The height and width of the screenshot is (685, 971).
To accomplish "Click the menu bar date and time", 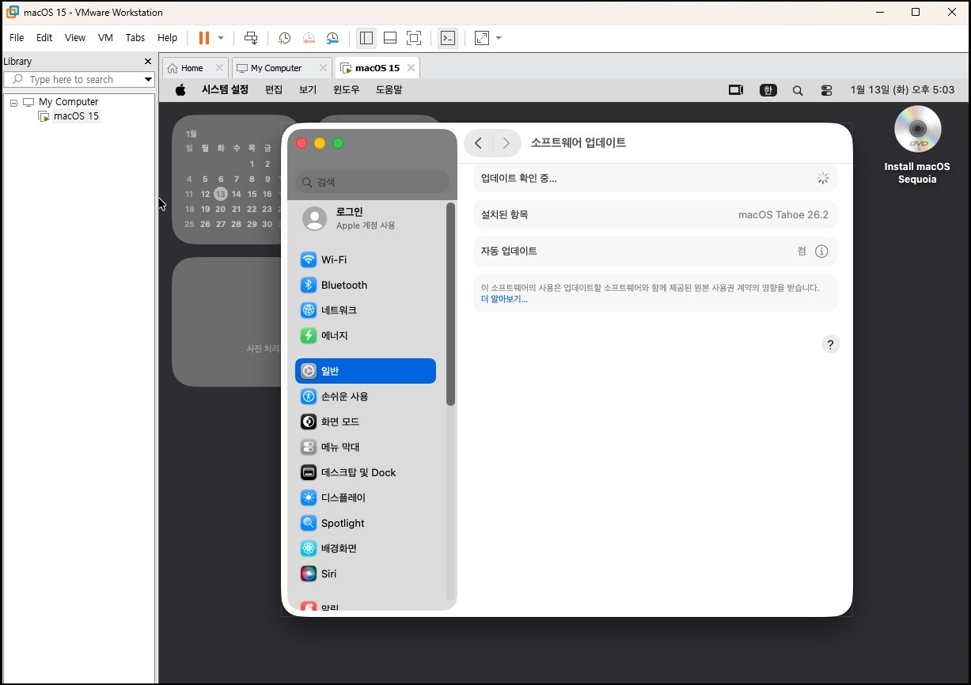I will click(x=902, y=90).
